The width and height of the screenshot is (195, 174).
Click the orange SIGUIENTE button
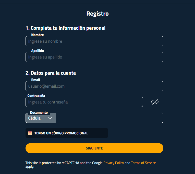94,148
